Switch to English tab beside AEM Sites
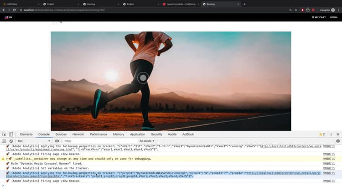 (60, 4)
